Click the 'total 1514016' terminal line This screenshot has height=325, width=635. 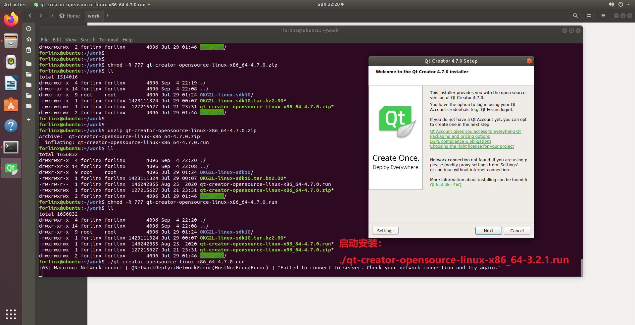point(58,77)
